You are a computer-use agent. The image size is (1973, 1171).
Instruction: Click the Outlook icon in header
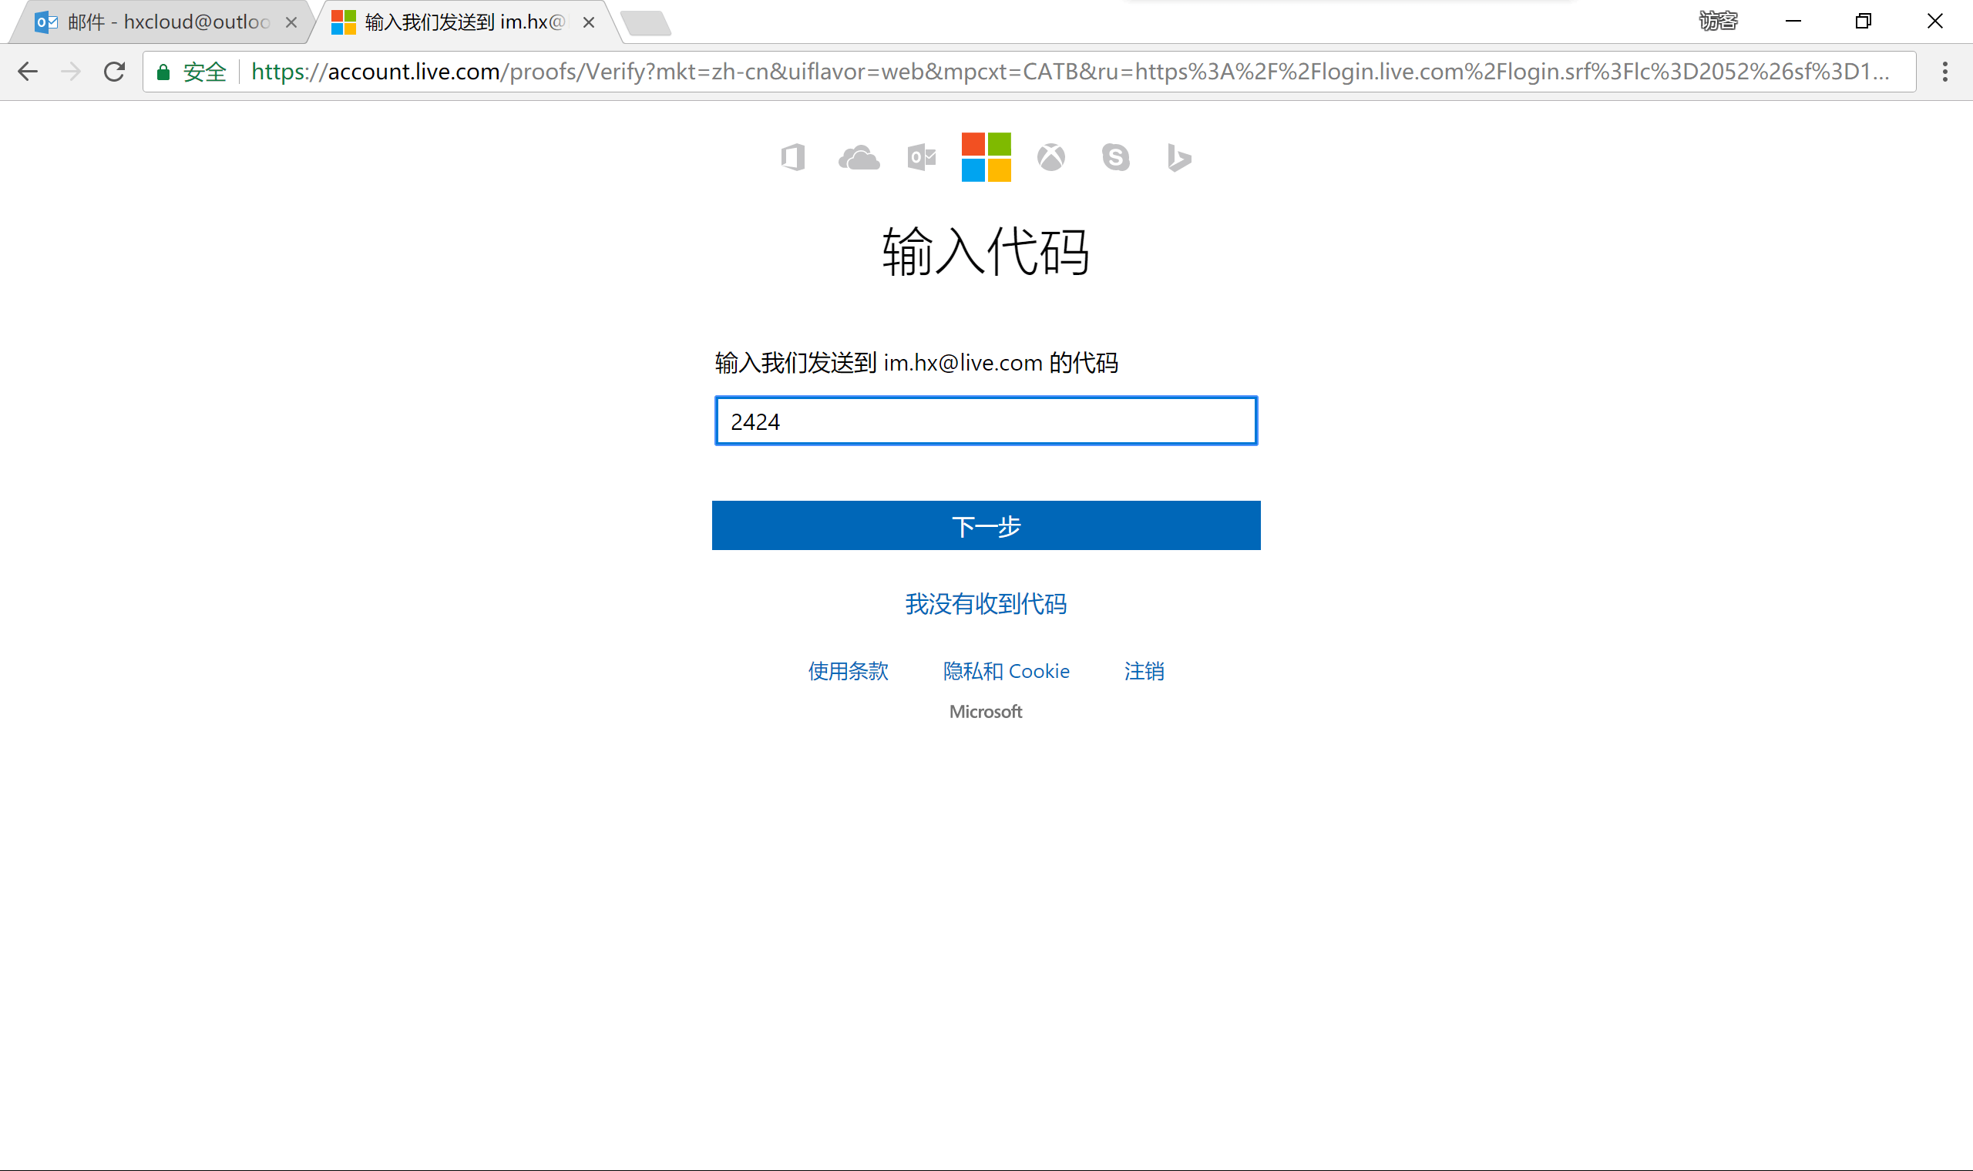click(922, 157)
